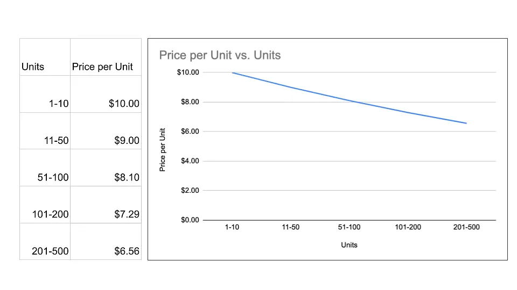The height and width of the screenshot is (290, 517).
Task: Click the $10.00 price cell
Action: pos(106,94)
